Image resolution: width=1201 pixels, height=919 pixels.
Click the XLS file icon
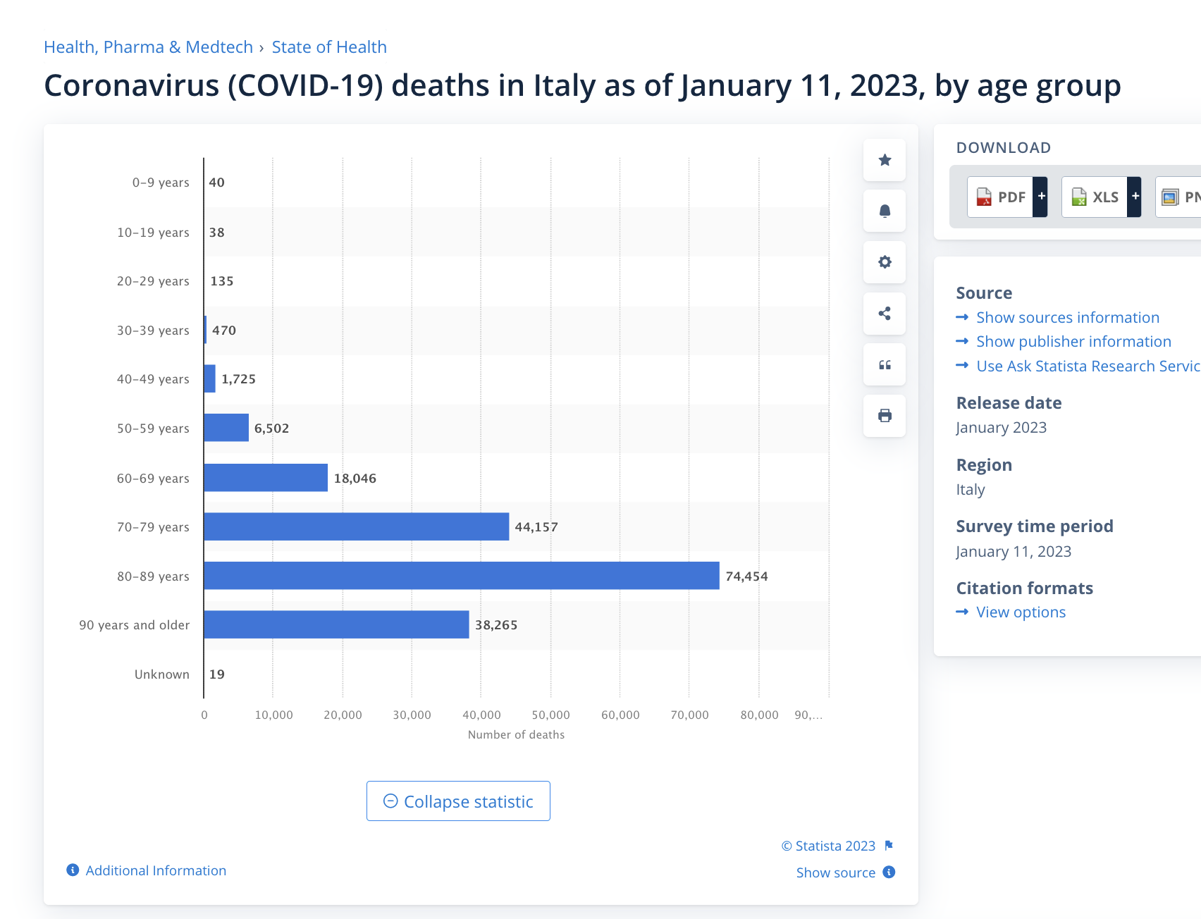pos(1079,197)
